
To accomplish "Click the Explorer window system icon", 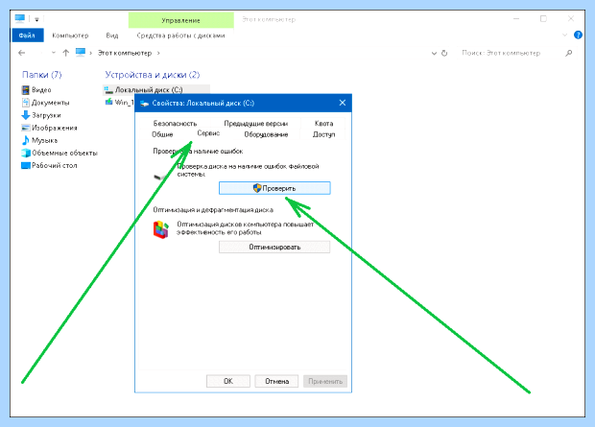I will [20, 18].
